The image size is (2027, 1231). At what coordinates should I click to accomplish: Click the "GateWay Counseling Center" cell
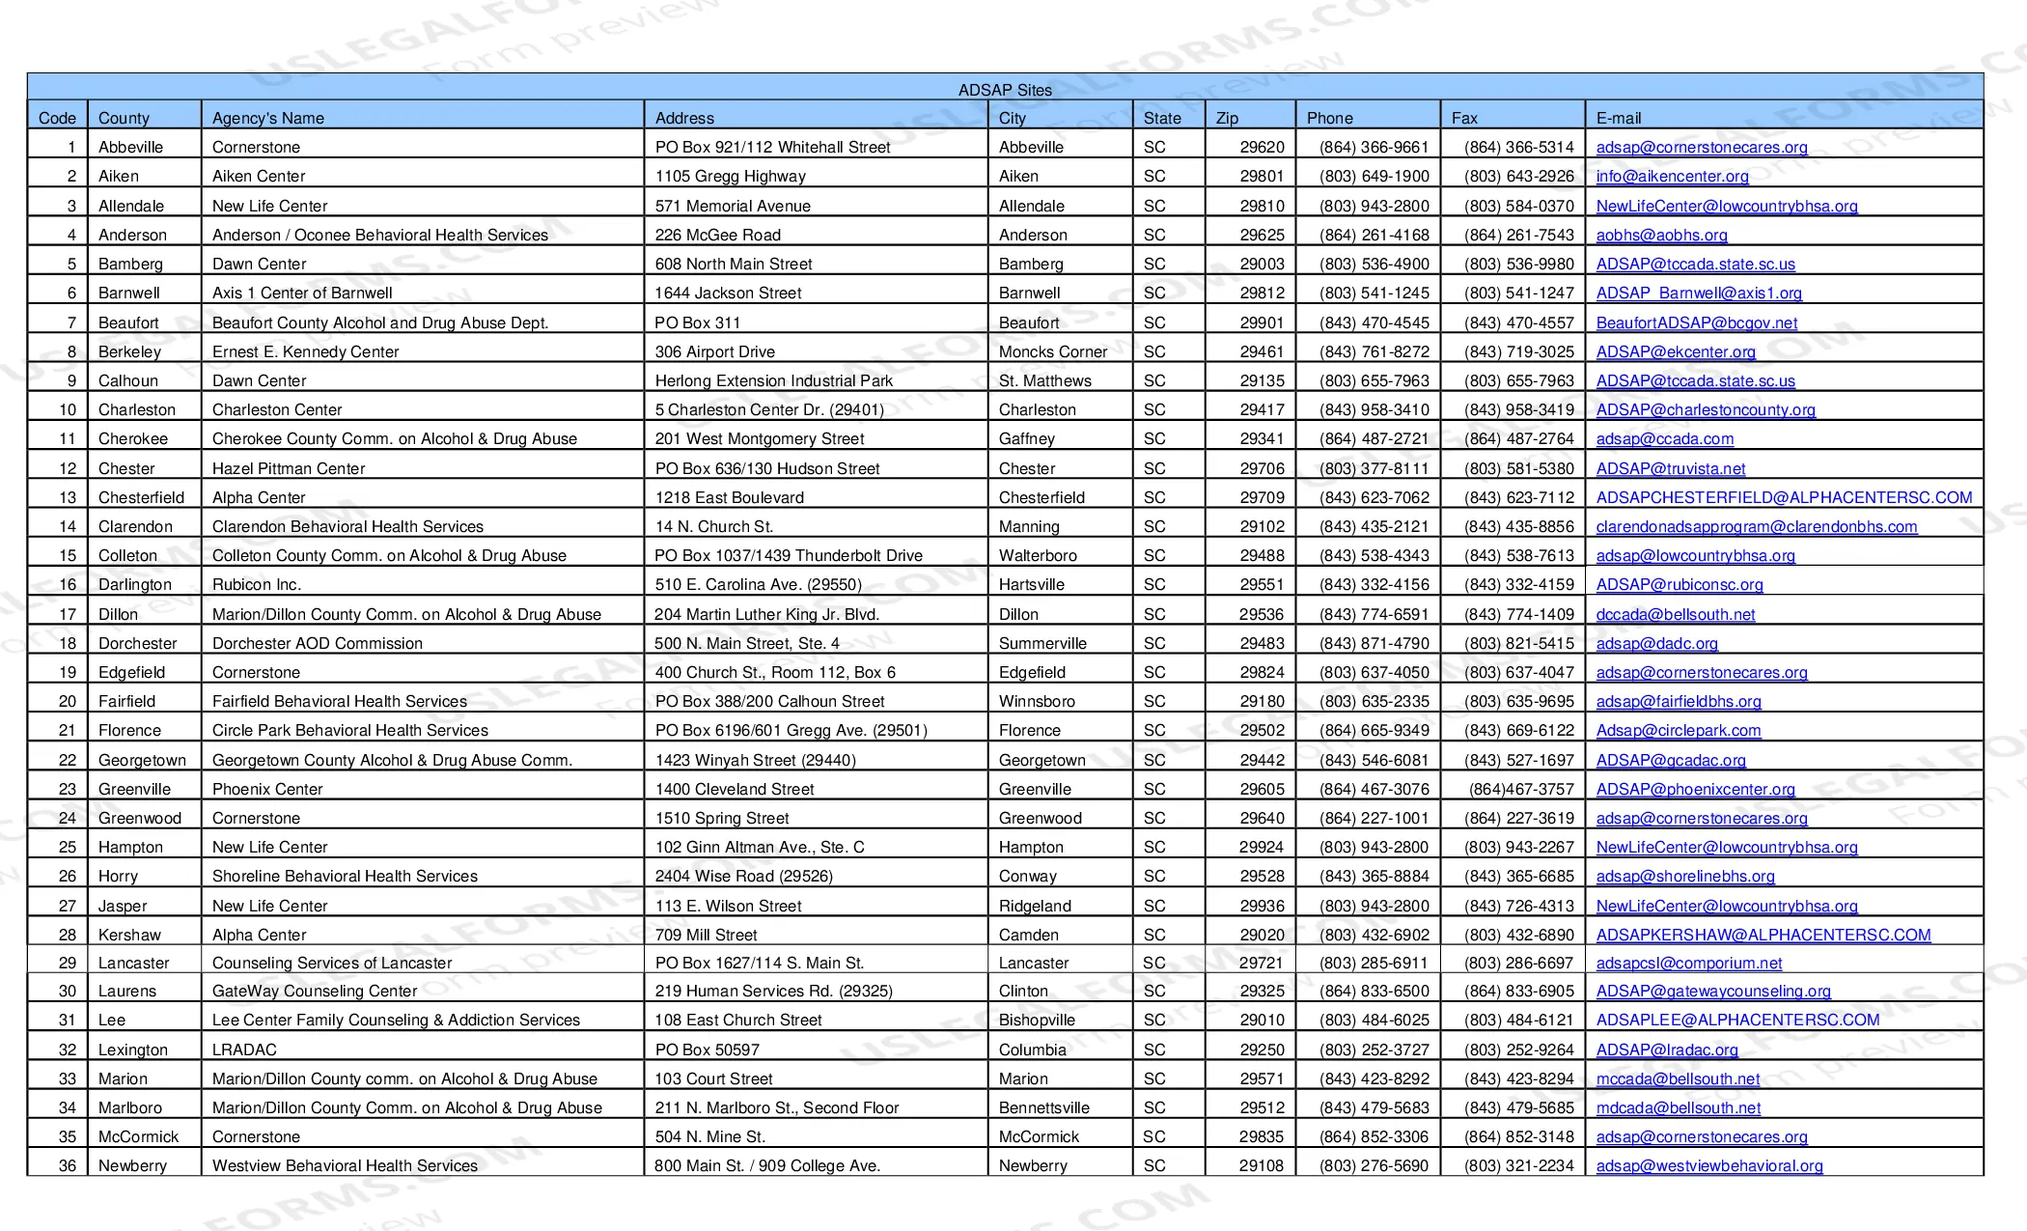click(315, 991)
